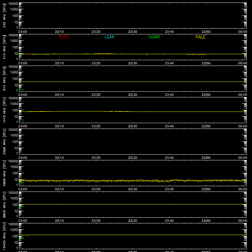The width and height of the screenshot is (252, 252).
Task: Click the 23:10 tick below the 245 MHz plot
Action: click(x=59, y=32)
